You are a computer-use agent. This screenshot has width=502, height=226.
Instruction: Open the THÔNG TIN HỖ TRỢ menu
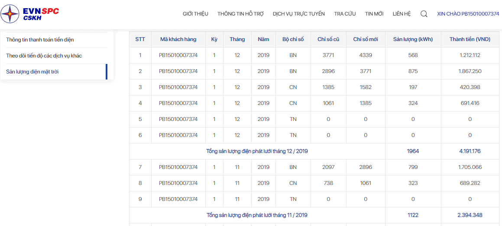(240, 14)
